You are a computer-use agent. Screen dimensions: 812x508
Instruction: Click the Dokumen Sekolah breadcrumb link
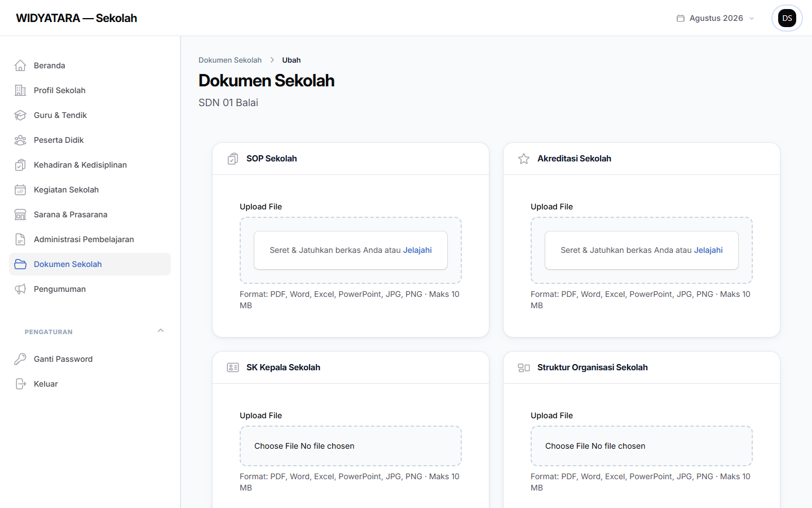point(230,60)
